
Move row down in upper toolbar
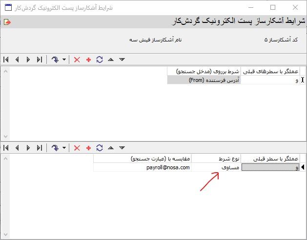(x=122, y=60)
